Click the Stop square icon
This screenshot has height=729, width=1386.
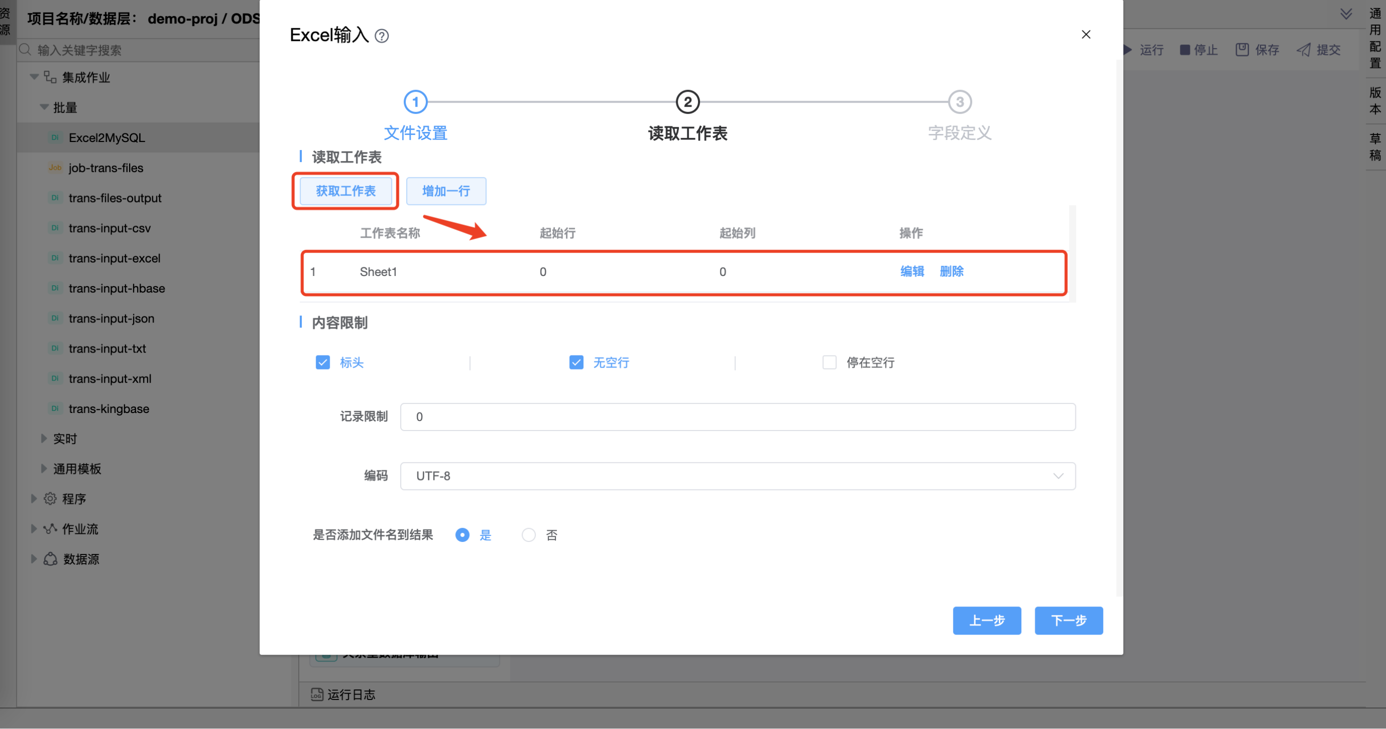pos(1184,50)
